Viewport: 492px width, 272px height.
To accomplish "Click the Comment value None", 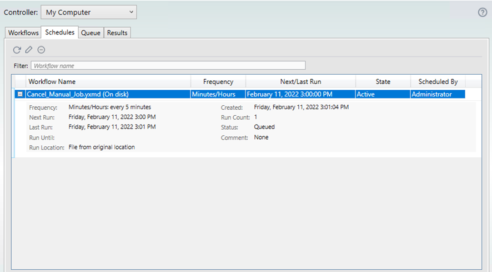I will [x=261, y=137].
